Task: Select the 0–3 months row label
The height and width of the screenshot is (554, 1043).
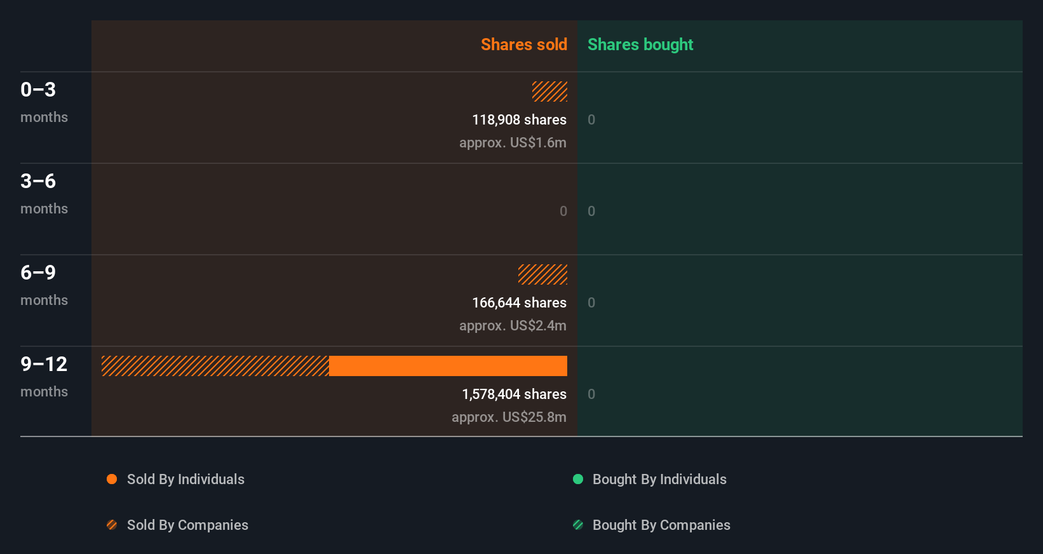Action: point(44,102)
